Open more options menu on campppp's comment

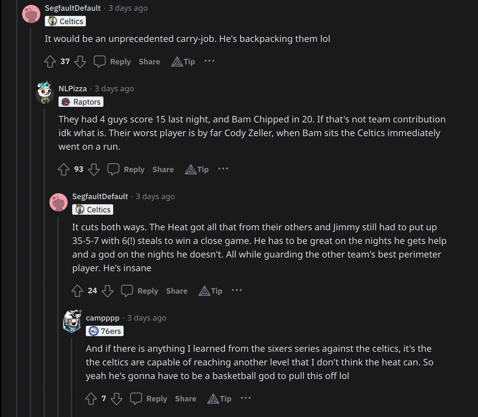246,398
